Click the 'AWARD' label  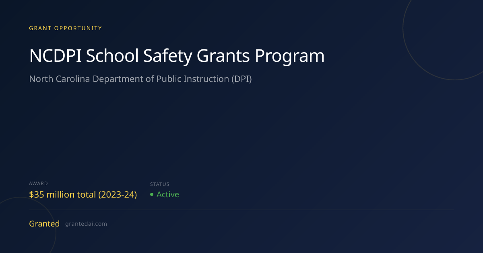pos(38,184)
